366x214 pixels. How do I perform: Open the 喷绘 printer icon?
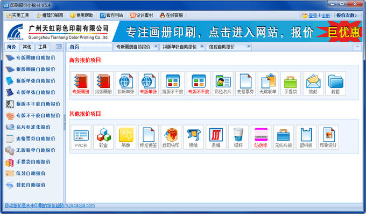(193, 137)
